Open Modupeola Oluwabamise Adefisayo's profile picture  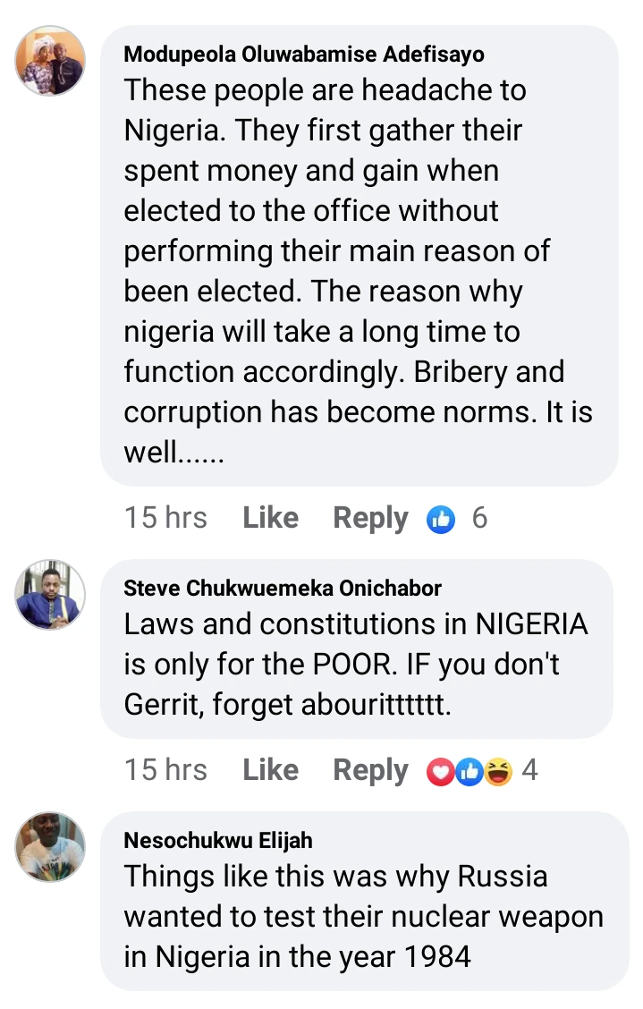51,61
